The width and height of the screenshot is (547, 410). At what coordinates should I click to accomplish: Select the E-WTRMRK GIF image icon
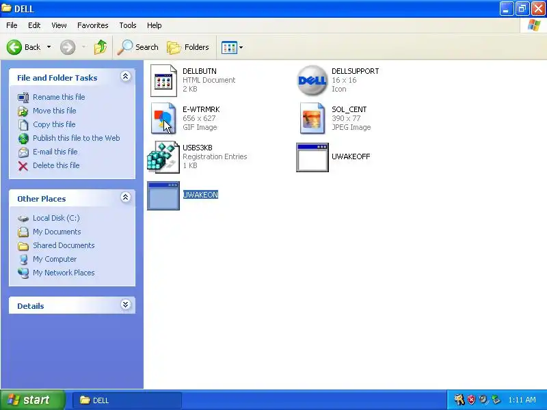[x=163, y=118]
